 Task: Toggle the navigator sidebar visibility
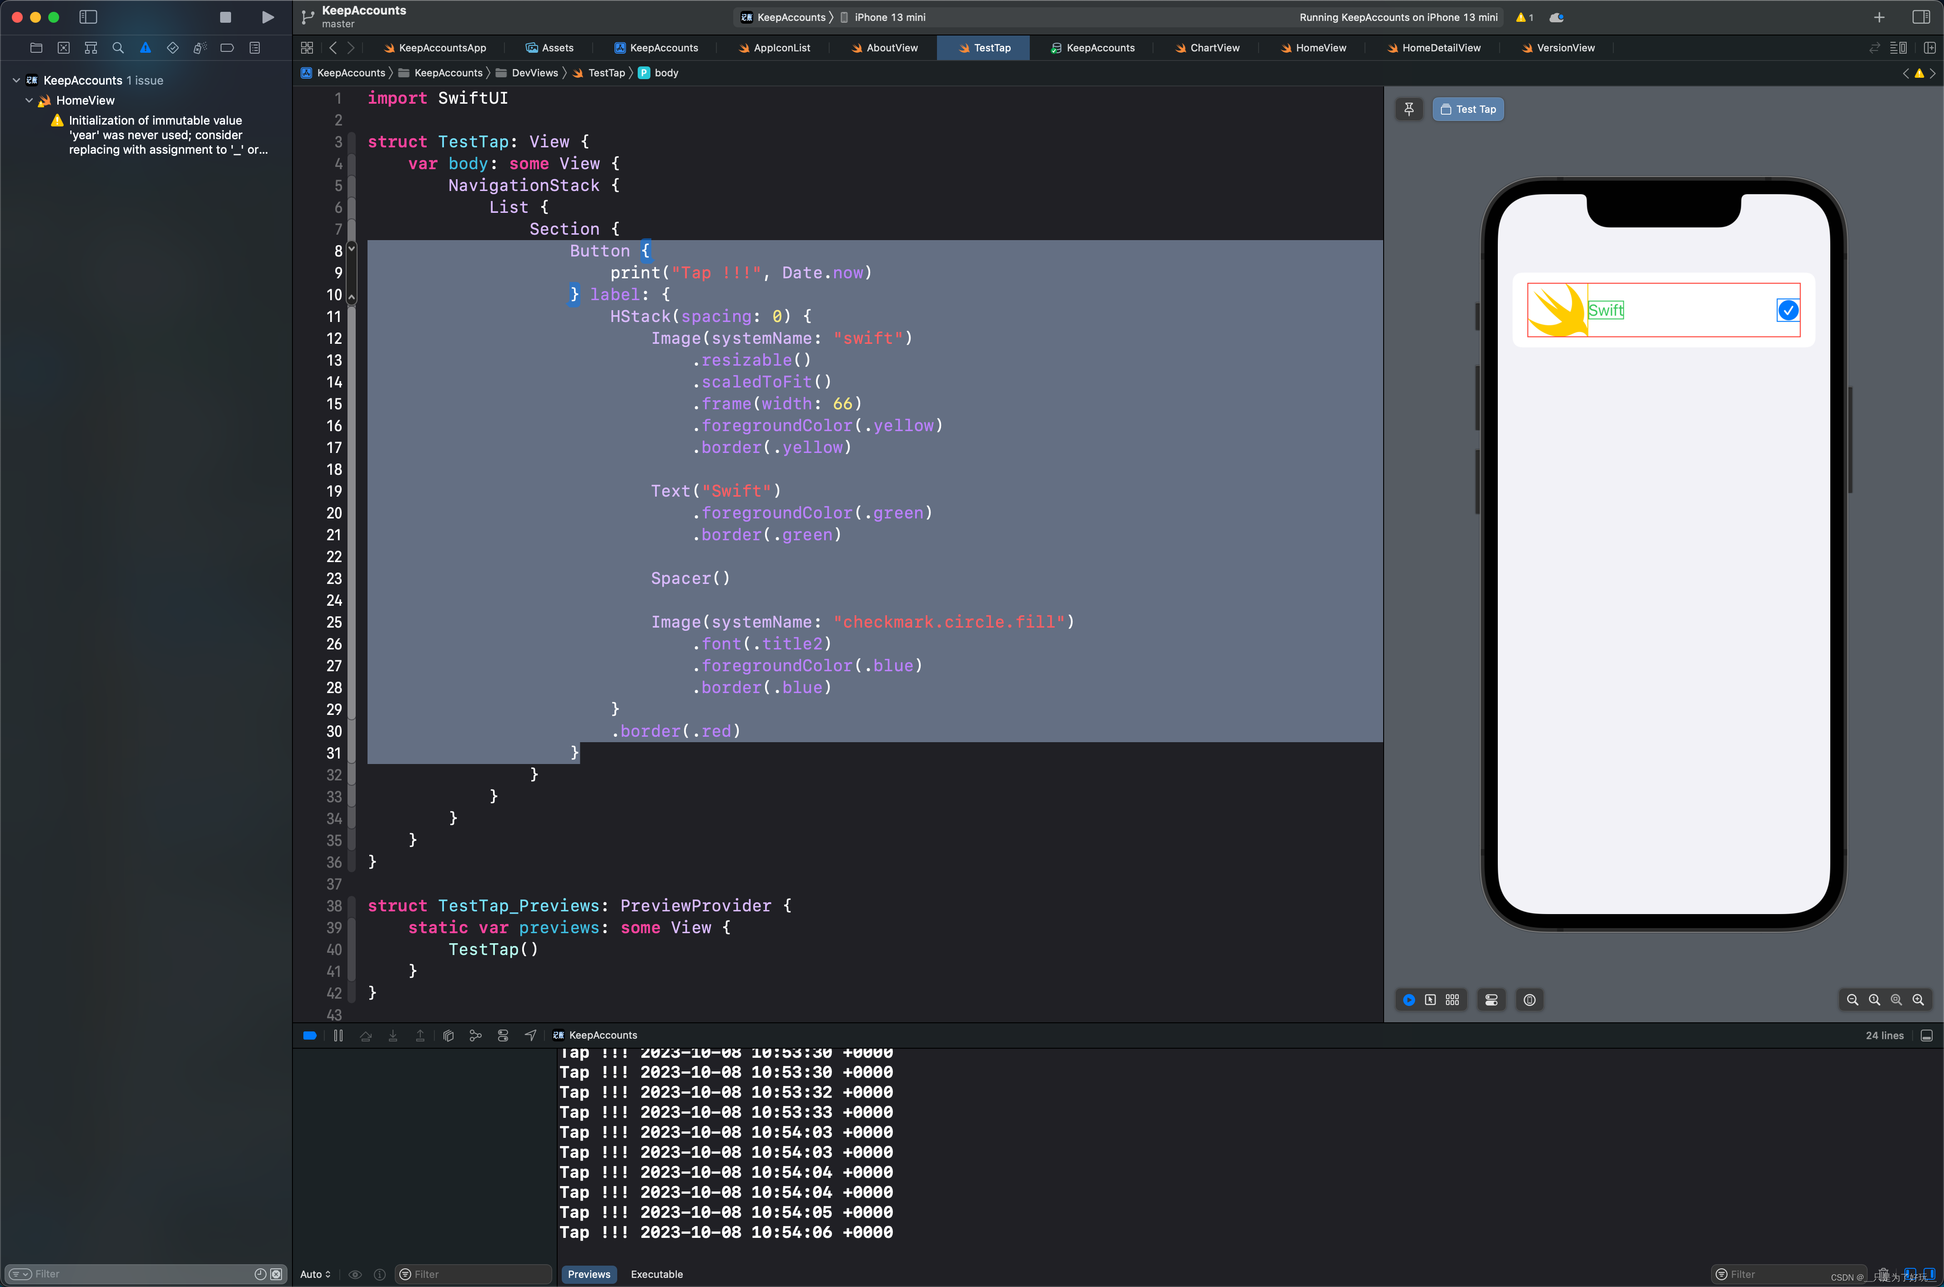point(88,17)
